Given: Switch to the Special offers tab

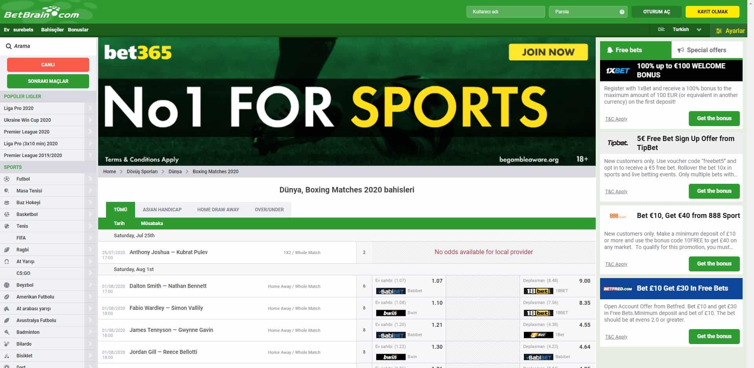Looking at the screenshot, I should 706,50.
